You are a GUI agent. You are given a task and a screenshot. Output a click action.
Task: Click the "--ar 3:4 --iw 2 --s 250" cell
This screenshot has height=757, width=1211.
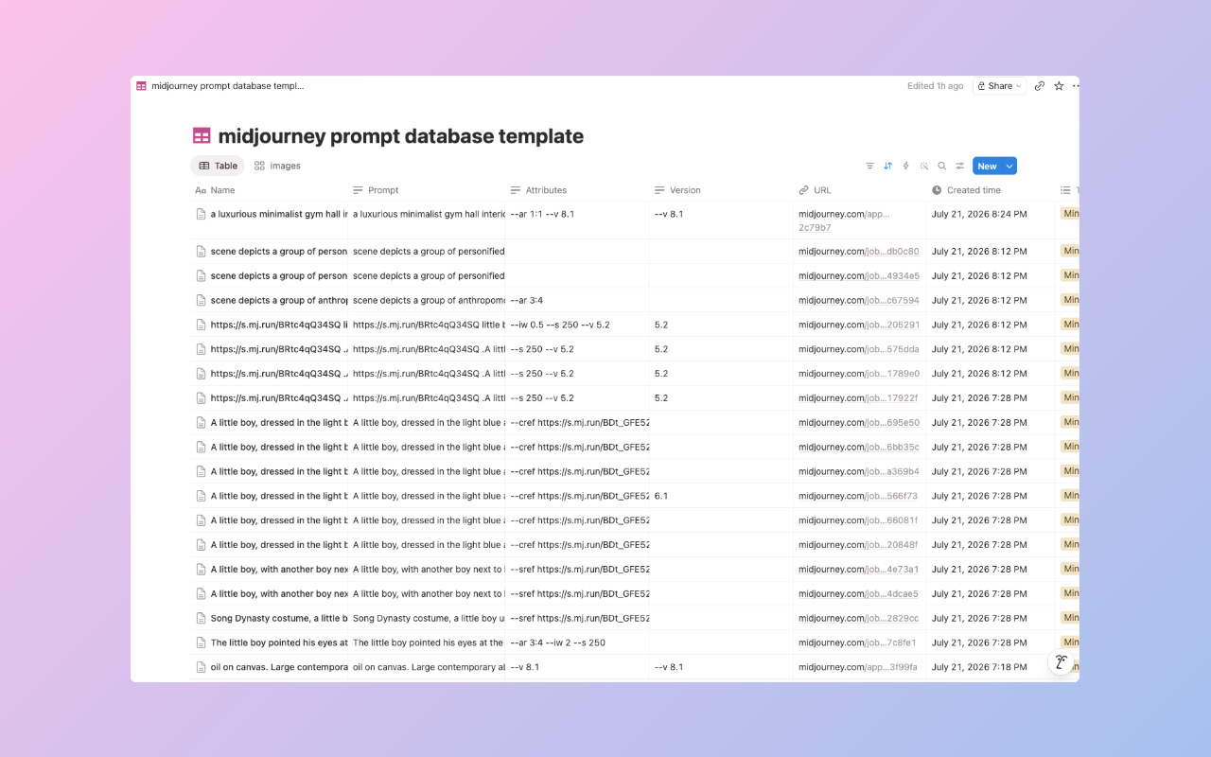(576, 643)
